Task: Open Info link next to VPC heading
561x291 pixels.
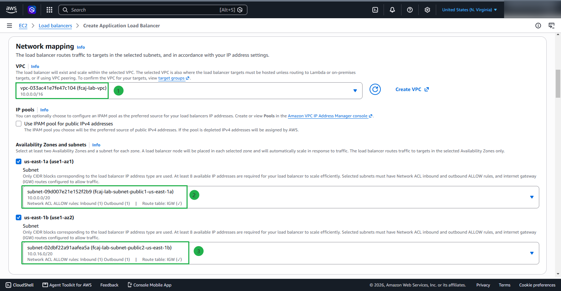Action: (35, 67)
